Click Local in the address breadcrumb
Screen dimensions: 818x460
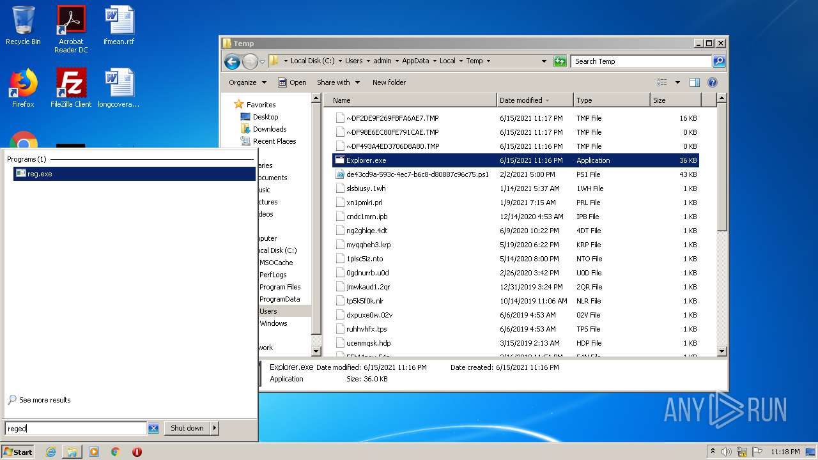[447, 61]
